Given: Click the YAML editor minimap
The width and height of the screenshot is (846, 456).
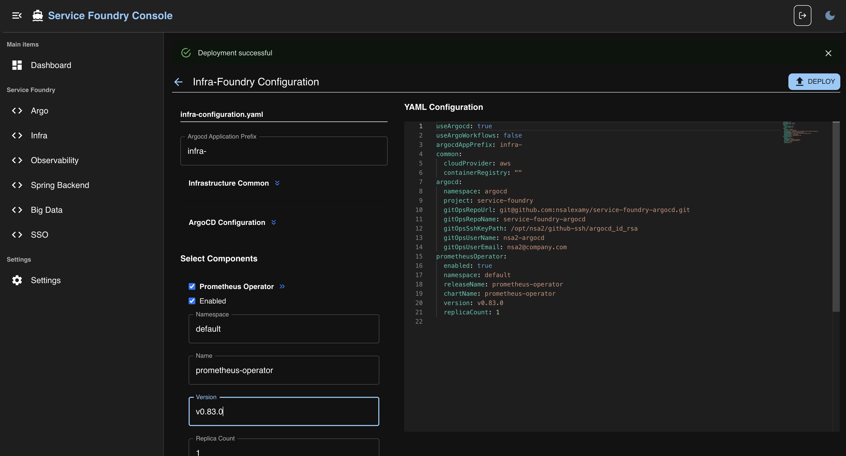Looking at the screenshot, I should click(800, 133).
